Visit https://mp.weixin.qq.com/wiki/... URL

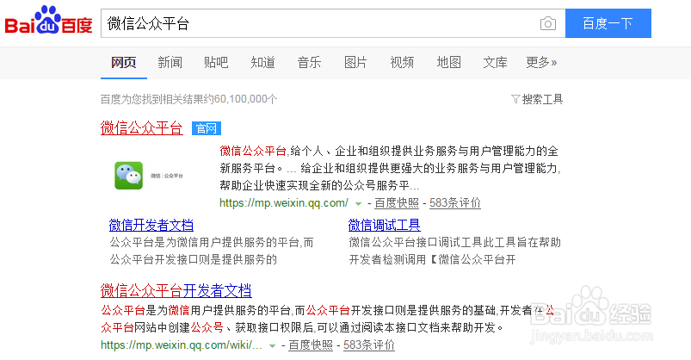tap(182, 345)
